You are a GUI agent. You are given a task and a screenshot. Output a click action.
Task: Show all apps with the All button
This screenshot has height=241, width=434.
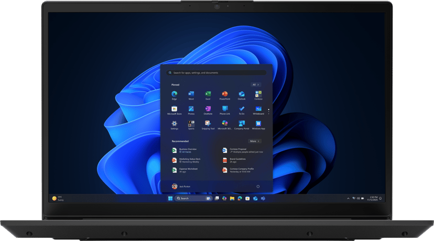[256, 85]
